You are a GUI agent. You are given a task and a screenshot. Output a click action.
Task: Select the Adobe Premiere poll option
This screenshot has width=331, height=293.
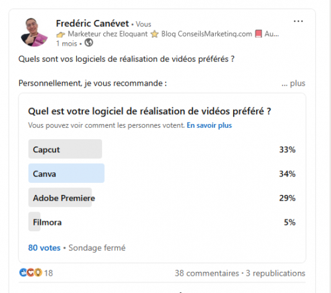[162, 198]
